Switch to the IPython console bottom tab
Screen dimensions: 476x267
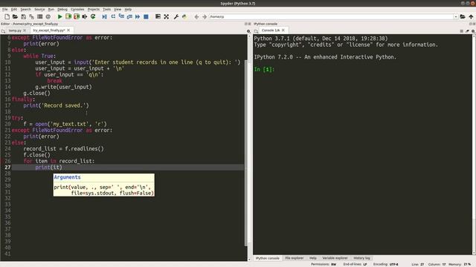[268, 258]
